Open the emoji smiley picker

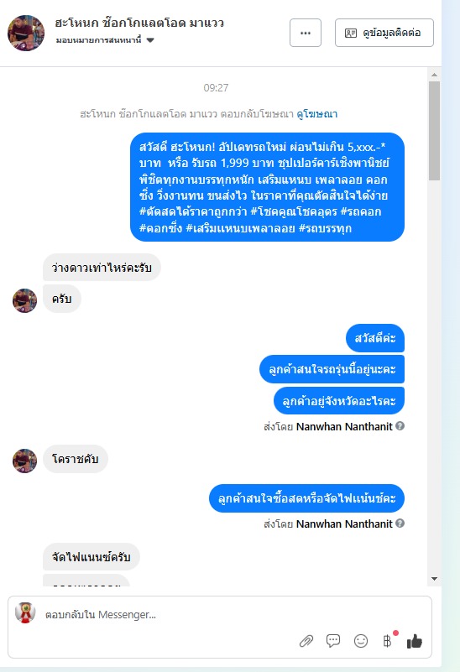(x=361, y=641)
